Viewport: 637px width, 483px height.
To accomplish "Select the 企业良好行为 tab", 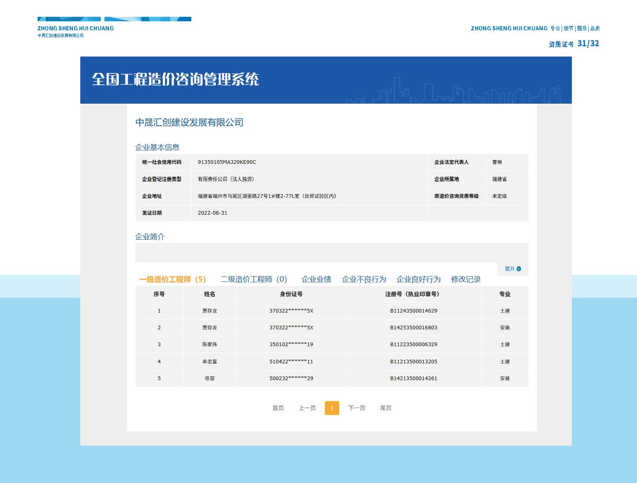I will pos(418,279).
